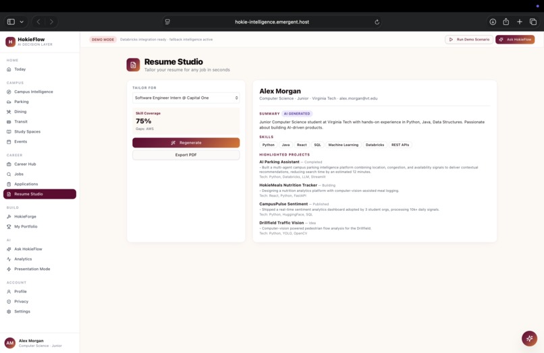Click the Alex Morgan resume name heading
Image resolution: width=544 pixels, height=353 pixels.
click(x=280, y=91)
